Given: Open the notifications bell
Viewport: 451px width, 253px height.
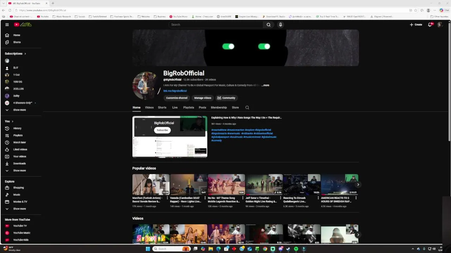Looking at the screenshot, I should coord(430,25).
